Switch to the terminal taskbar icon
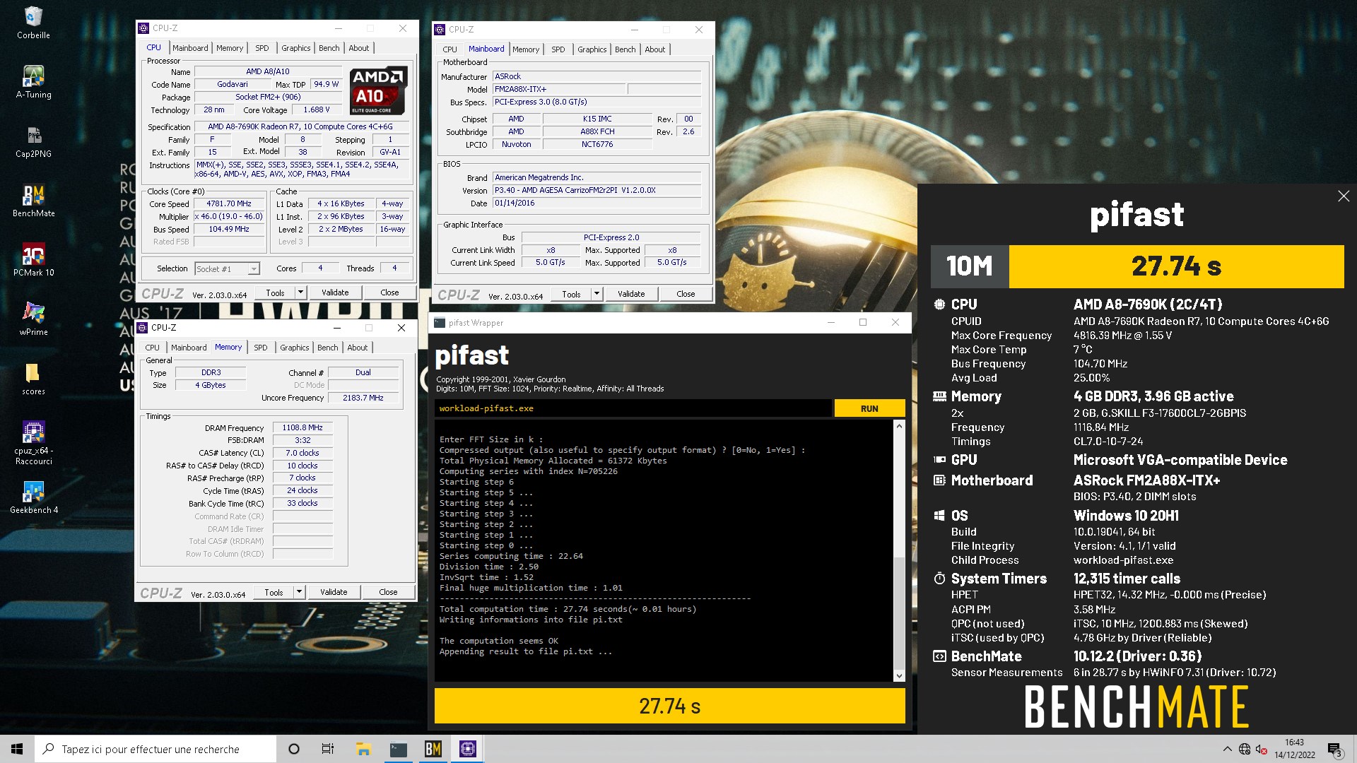 point(398,749)
